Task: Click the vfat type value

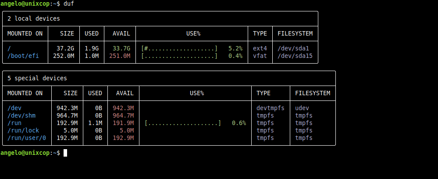Action: (260, 56)
